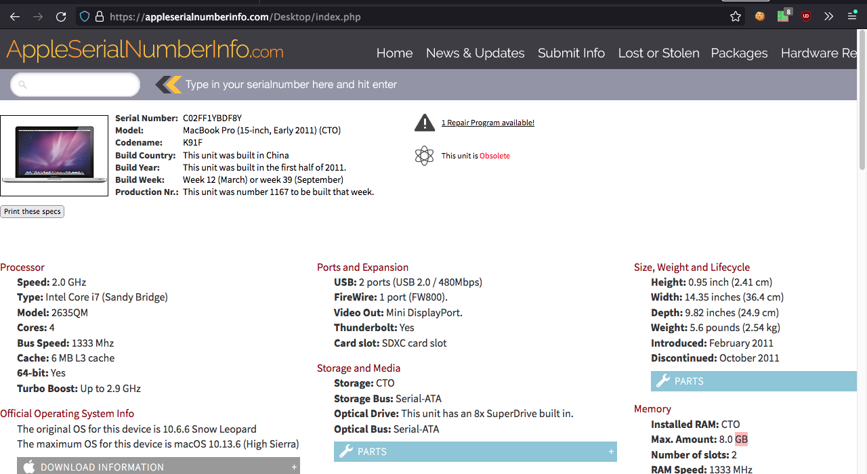Focus the serial number search field
This screenshot has height=474, width=867.
tap(75, 85)
